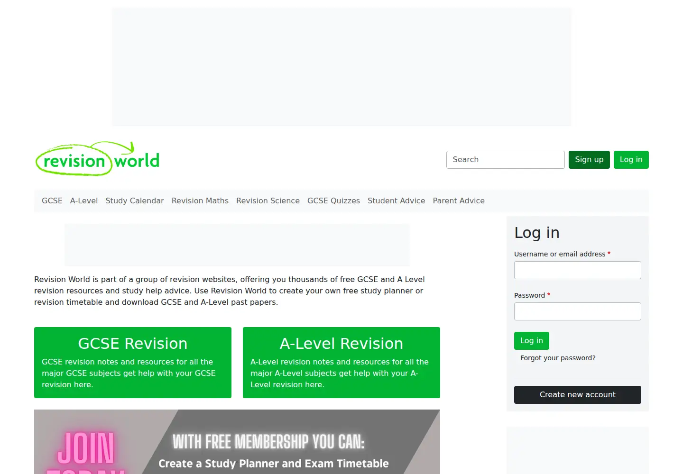Click the Revision World logo

[98, 159]
